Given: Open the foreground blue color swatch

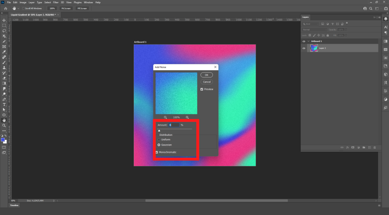Looking at the screenshot, I should (x=3, y=140).
